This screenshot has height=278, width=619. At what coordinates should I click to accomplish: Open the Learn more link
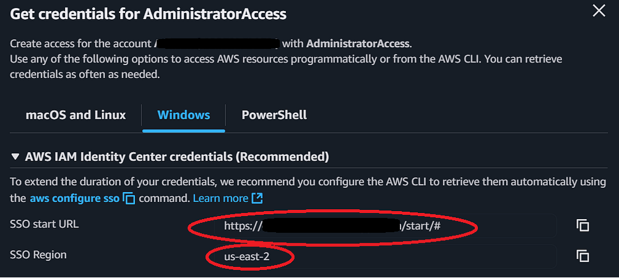point(220,199)
